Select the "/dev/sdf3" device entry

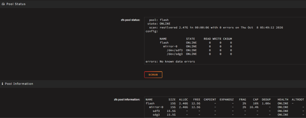(x=175, y=50)
